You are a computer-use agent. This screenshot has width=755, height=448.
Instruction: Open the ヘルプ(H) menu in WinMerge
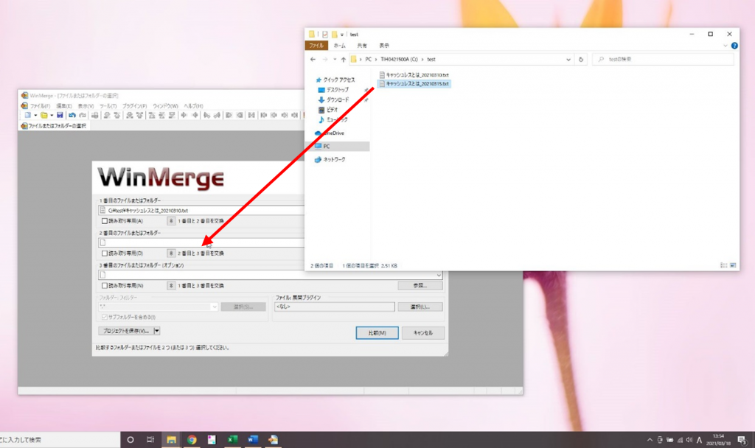pyautogui.click(x=193, y=106)
